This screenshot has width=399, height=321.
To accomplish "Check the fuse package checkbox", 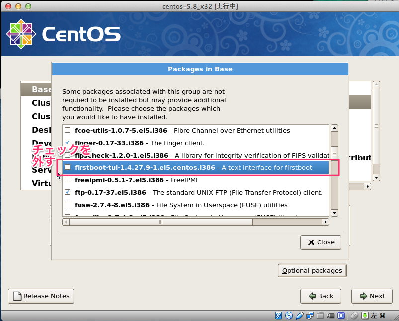I will [68, 204].
